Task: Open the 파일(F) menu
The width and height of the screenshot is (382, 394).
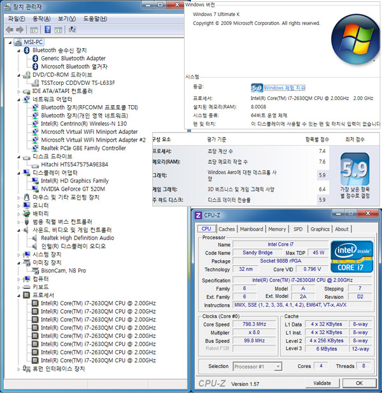Action: click(x=17, y=18)
